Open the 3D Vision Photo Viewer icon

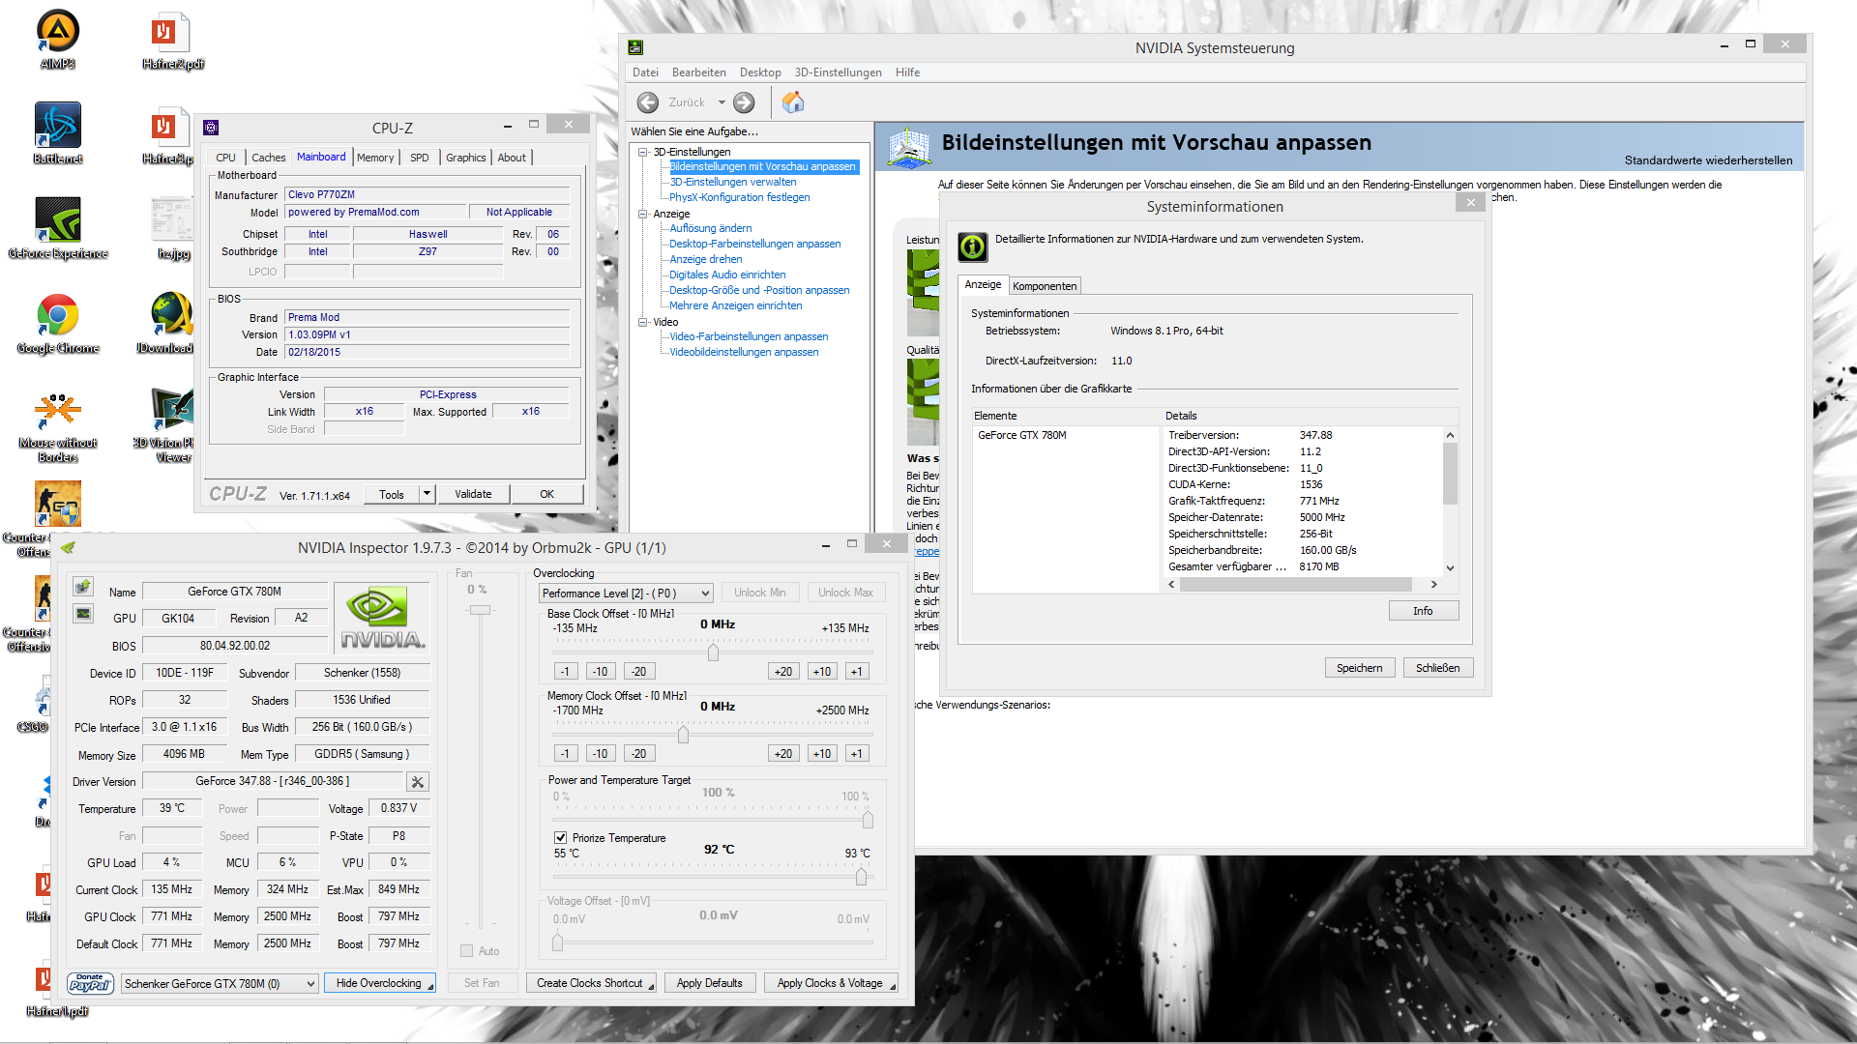166,423
